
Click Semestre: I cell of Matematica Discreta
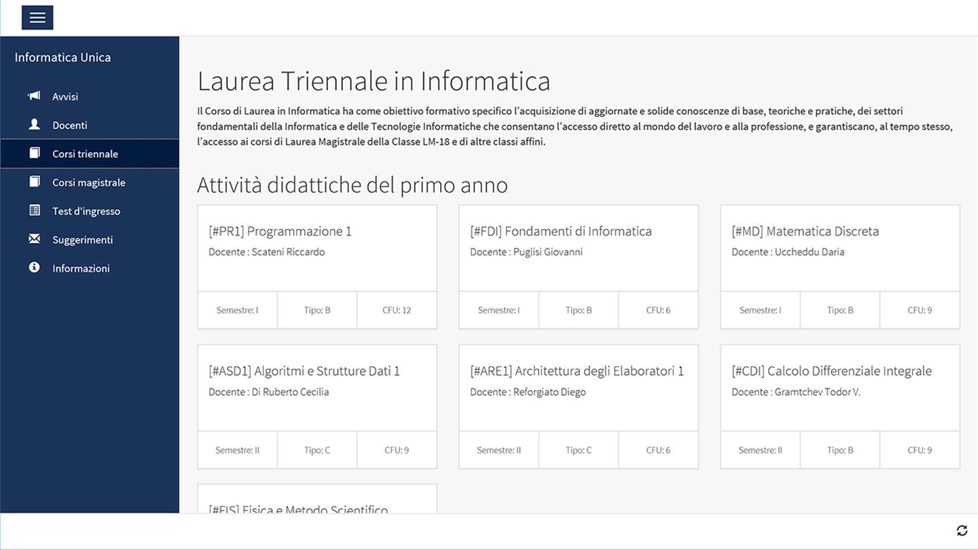(x=761, y=310)
